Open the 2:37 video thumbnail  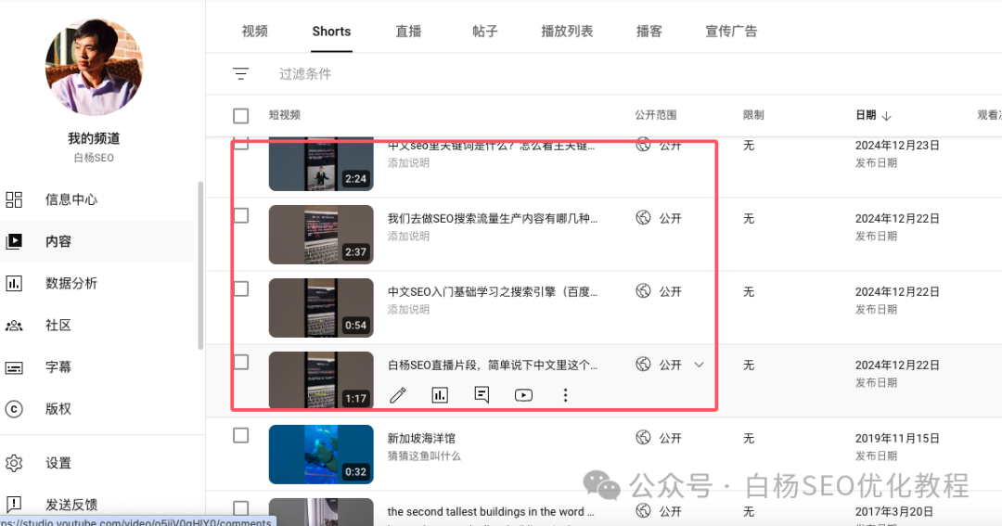click(x=321, y=235)
